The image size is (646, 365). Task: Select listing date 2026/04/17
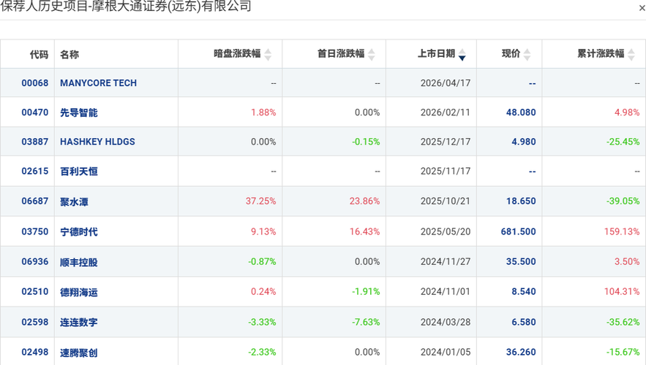tap(446, 83)
